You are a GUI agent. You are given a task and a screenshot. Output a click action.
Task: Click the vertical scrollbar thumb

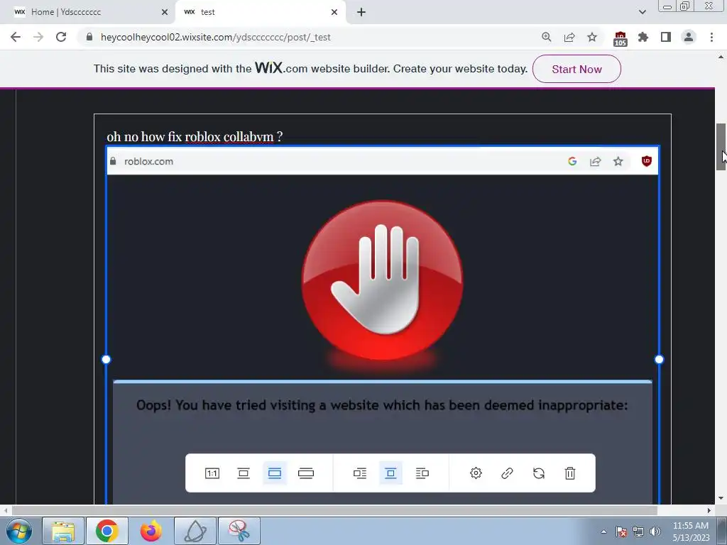tap(721, 147)
